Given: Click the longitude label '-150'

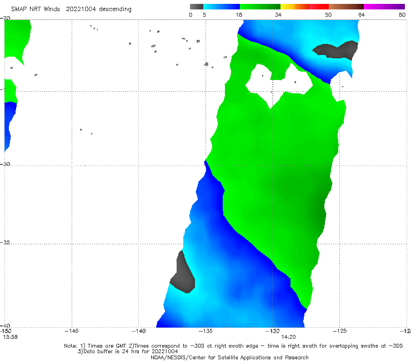Looking at the screenshot, I should [5, 331].
